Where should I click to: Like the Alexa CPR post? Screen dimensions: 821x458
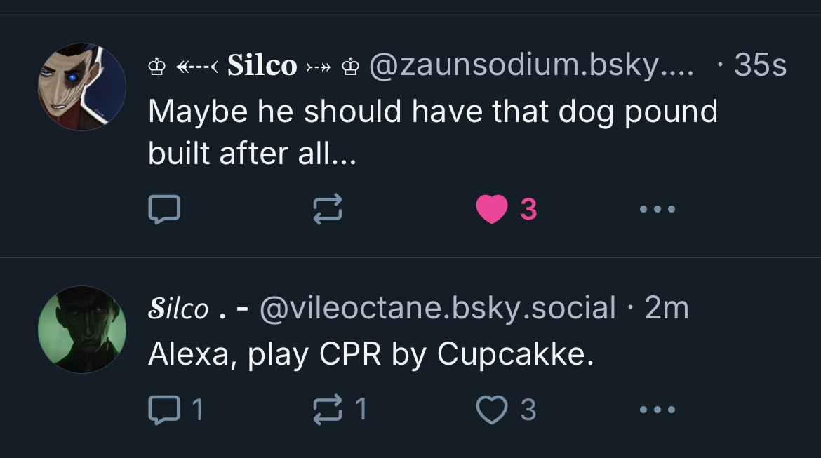492,410
